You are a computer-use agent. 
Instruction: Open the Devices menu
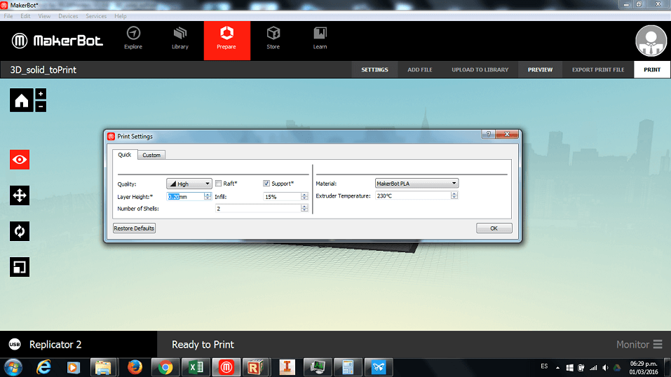pyautogui.click(x=68, y=16)
